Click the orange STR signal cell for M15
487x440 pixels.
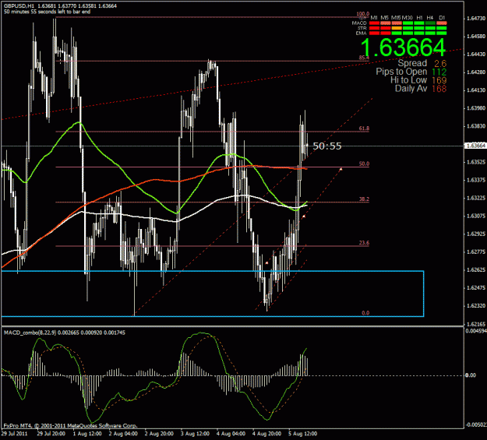(x=397, y=28)
